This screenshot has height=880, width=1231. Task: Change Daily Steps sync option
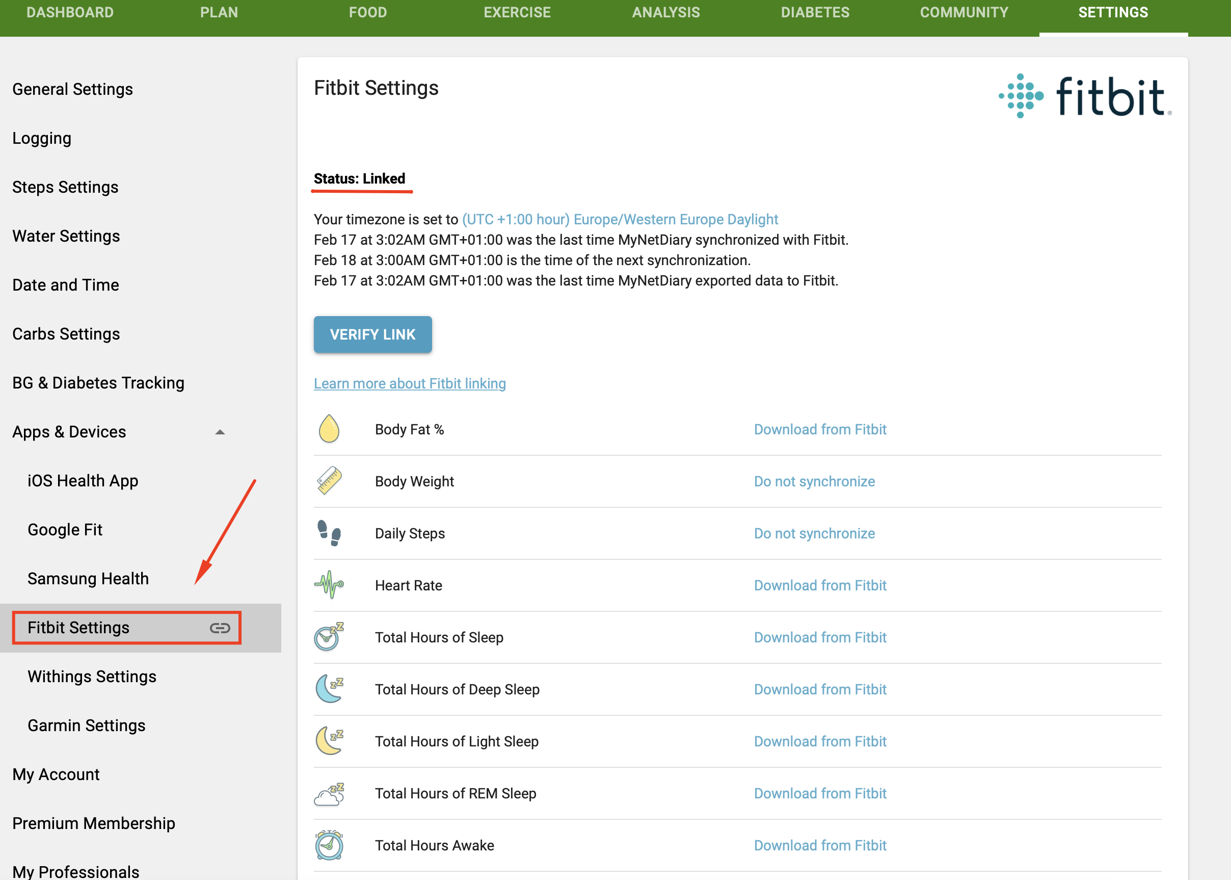click(814, 533)
